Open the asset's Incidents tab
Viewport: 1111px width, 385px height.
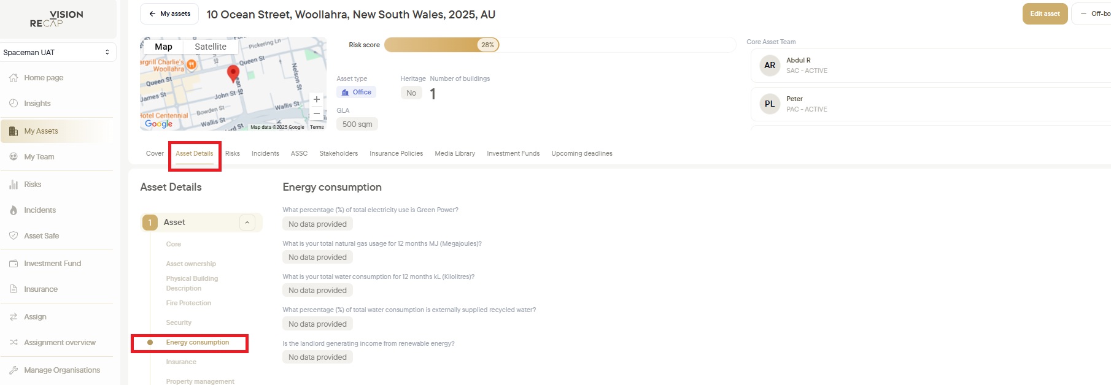point(265,153)
